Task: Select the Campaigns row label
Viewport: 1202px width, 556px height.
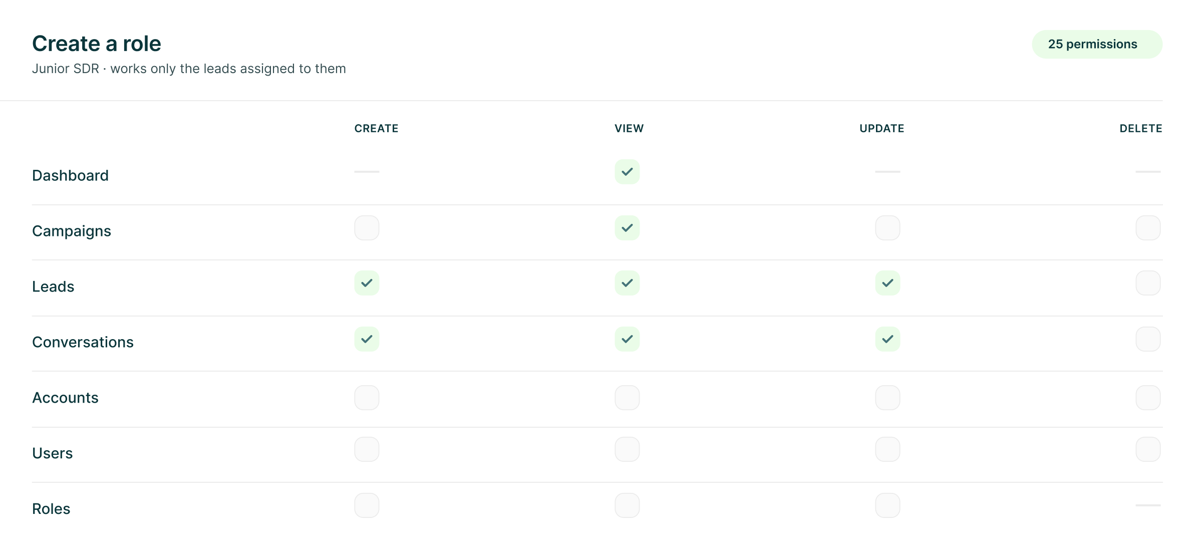Action: coord(72,231)
